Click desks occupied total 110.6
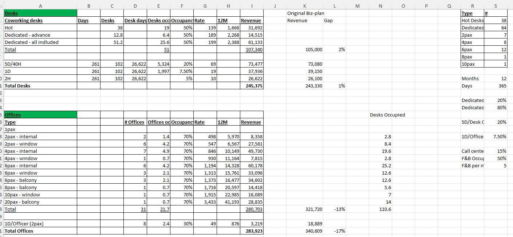Viewport: 513px width, 237px height. 380,209
